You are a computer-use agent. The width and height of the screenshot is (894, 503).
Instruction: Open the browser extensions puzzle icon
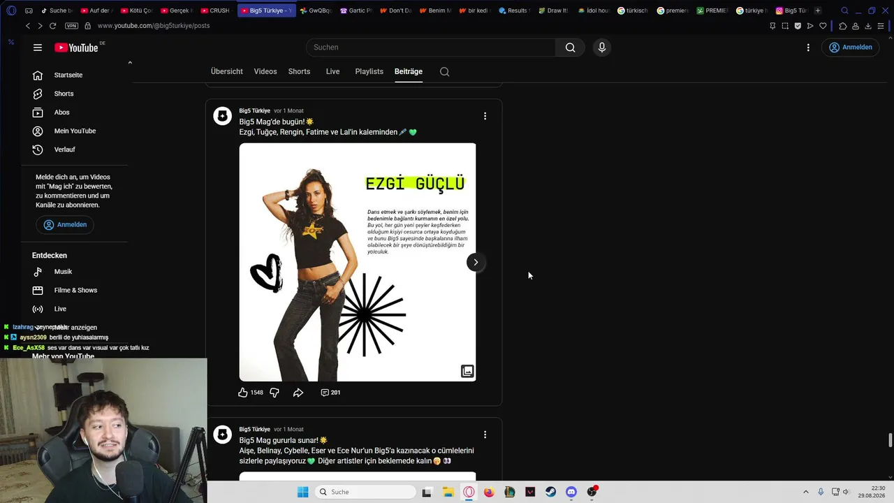pos(843,26)
